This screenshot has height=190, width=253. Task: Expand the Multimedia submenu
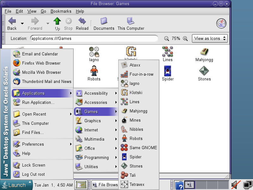tap(96, 139)
